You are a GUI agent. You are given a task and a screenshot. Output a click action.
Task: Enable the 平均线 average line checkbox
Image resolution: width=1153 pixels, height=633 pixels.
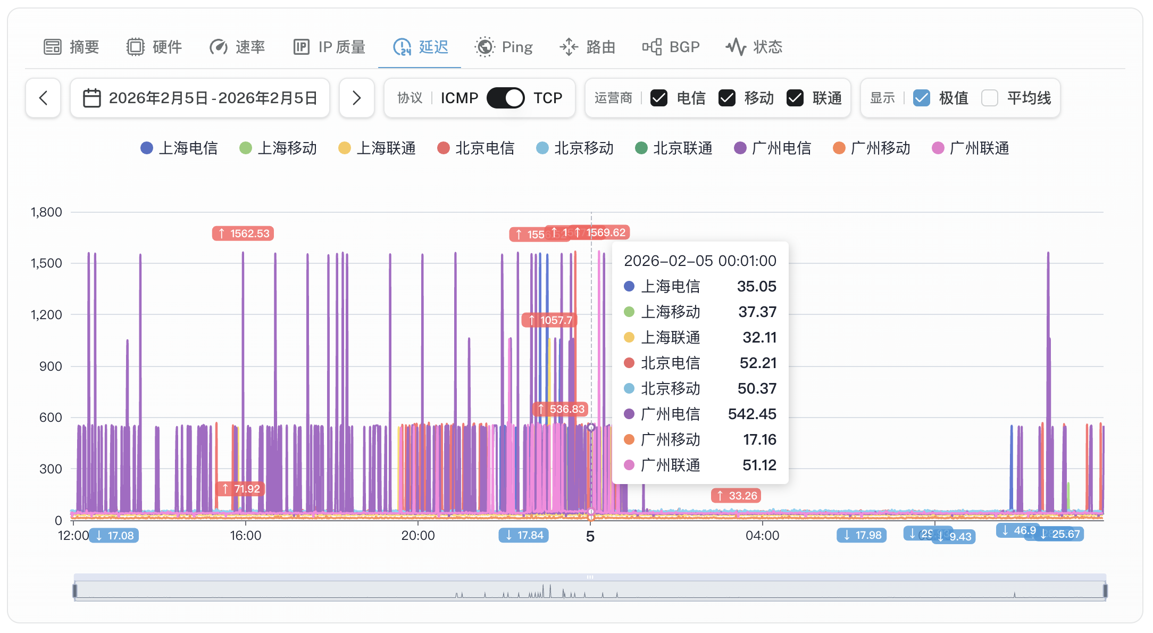[x=989, y=98]
